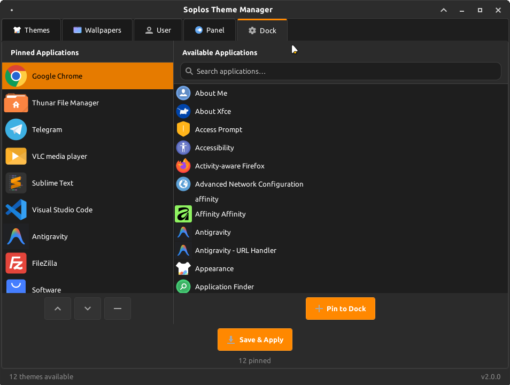Screen dimensions: 510x385
Task: Click the Antigravity - URL Handler icon
Action: tap(183, 251)
